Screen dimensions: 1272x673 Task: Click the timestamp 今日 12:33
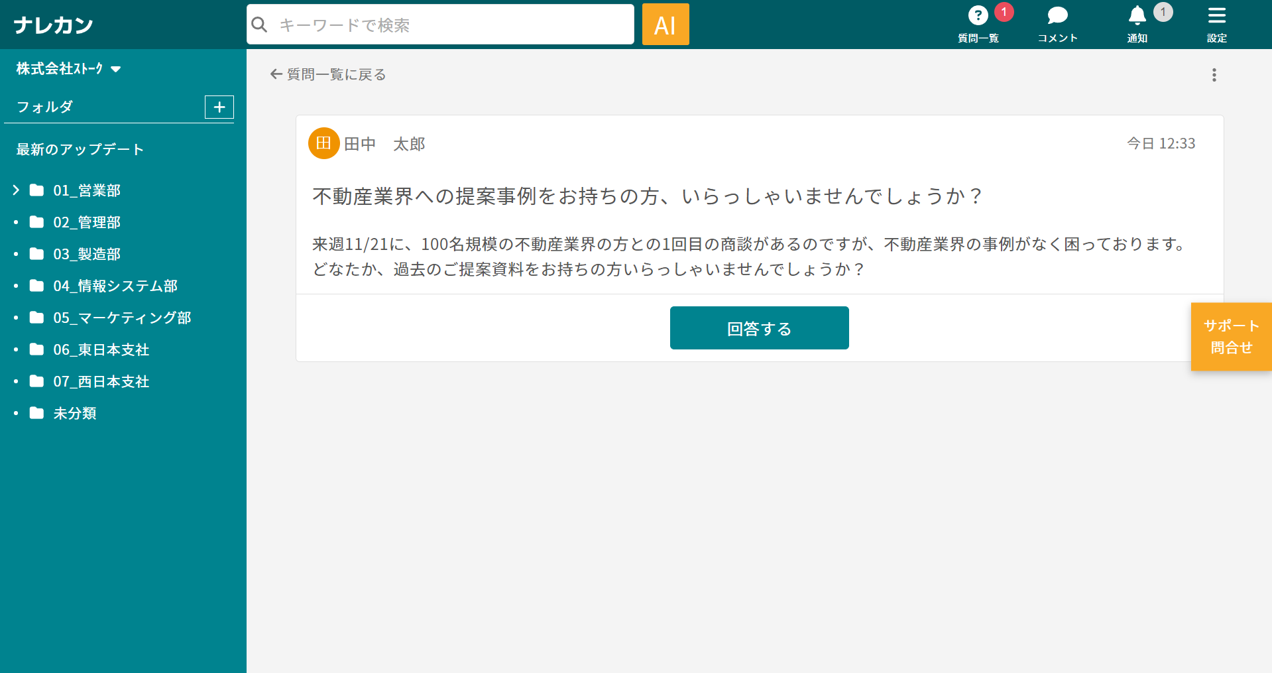(1161, 143)
